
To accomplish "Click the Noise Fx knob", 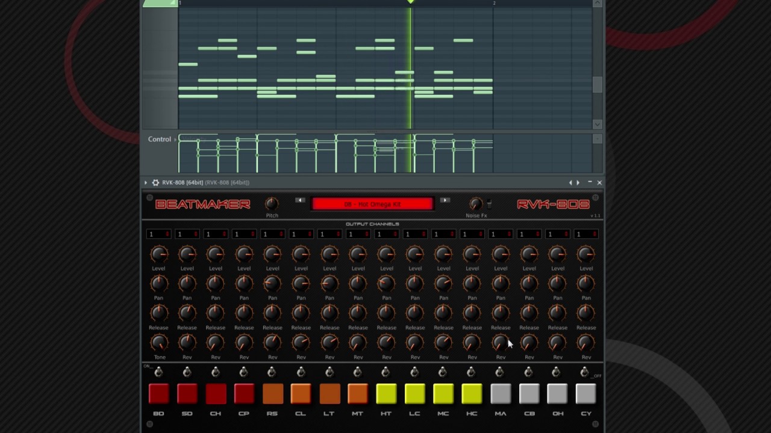I will [475, 204].
